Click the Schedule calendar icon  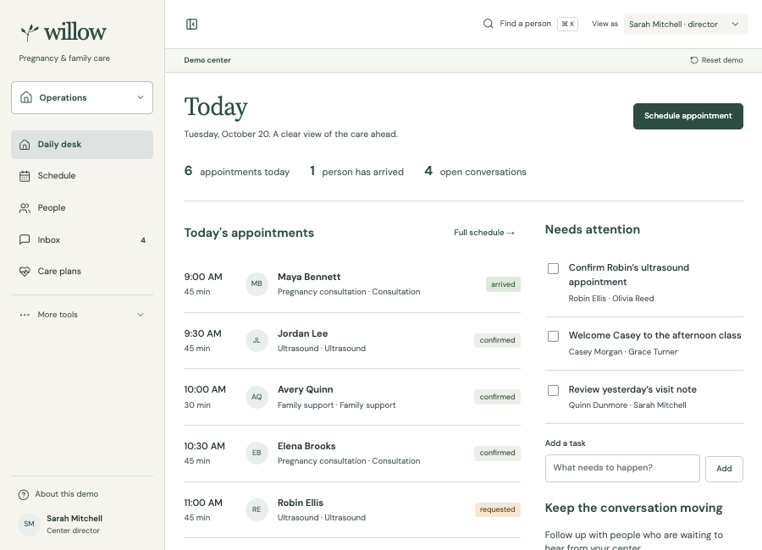[x=25, y=176]
